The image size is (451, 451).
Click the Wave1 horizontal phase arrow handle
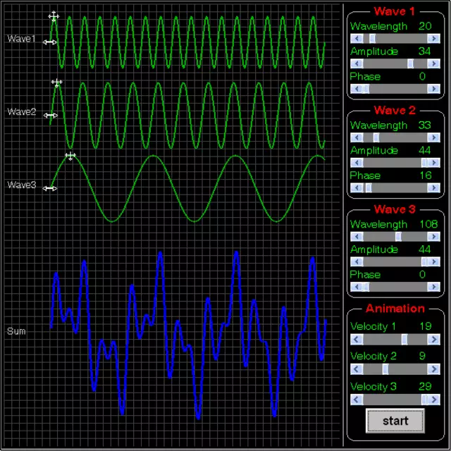[49, 42]
